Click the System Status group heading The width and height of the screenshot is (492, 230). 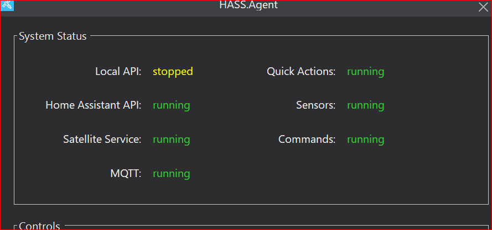pyautogui.click(x=53, y=36)
